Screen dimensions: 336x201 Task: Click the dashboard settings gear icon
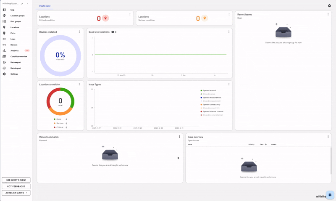pyautogui.click(x=329, y=6)
